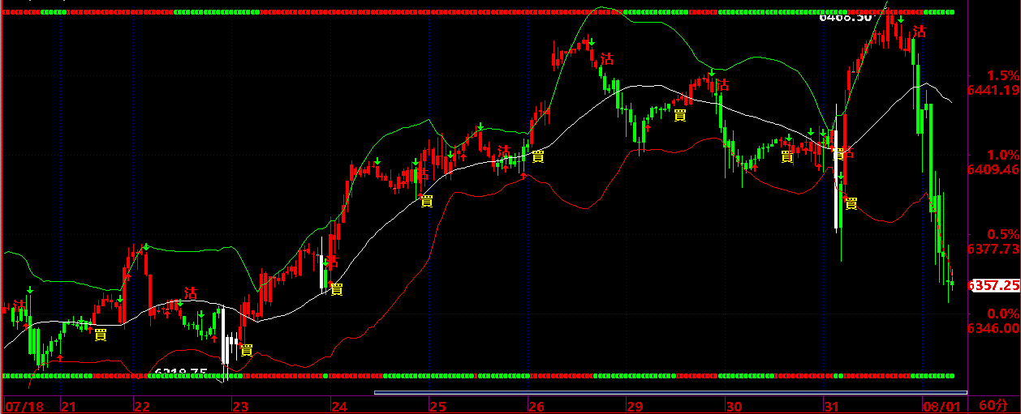1021x414 pixels.
Task: Click the 1.5% scale label
Action: coord(1003,75)
